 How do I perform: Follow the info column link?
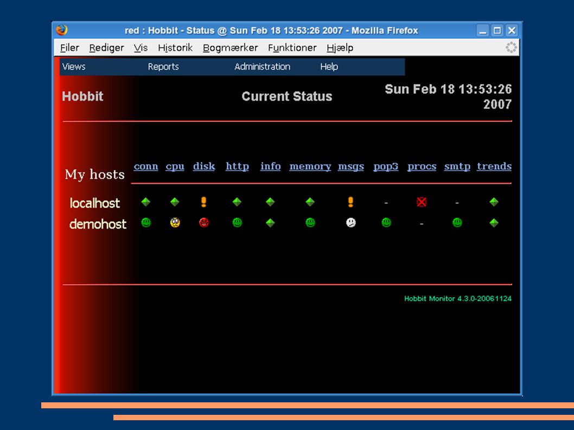click(271, 166)
